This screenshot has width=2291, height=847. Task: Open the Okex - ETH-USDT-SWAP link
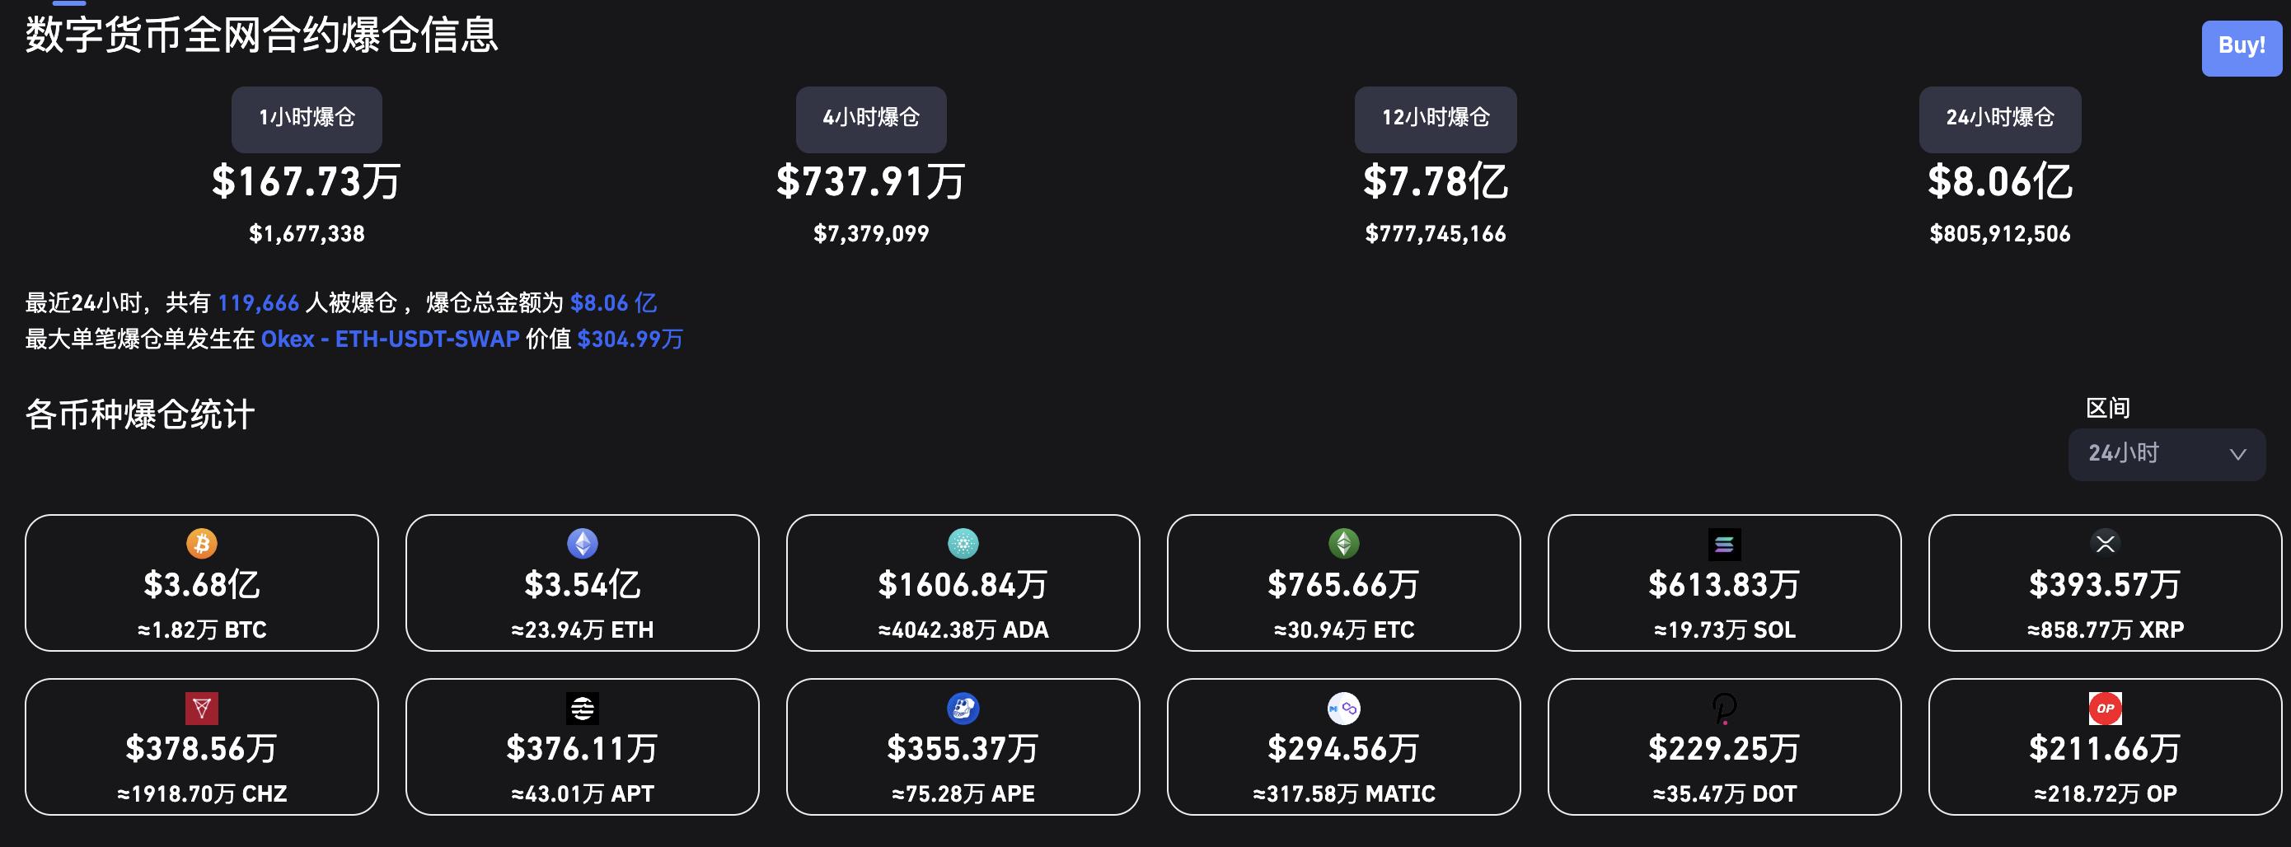coord(390,339)
